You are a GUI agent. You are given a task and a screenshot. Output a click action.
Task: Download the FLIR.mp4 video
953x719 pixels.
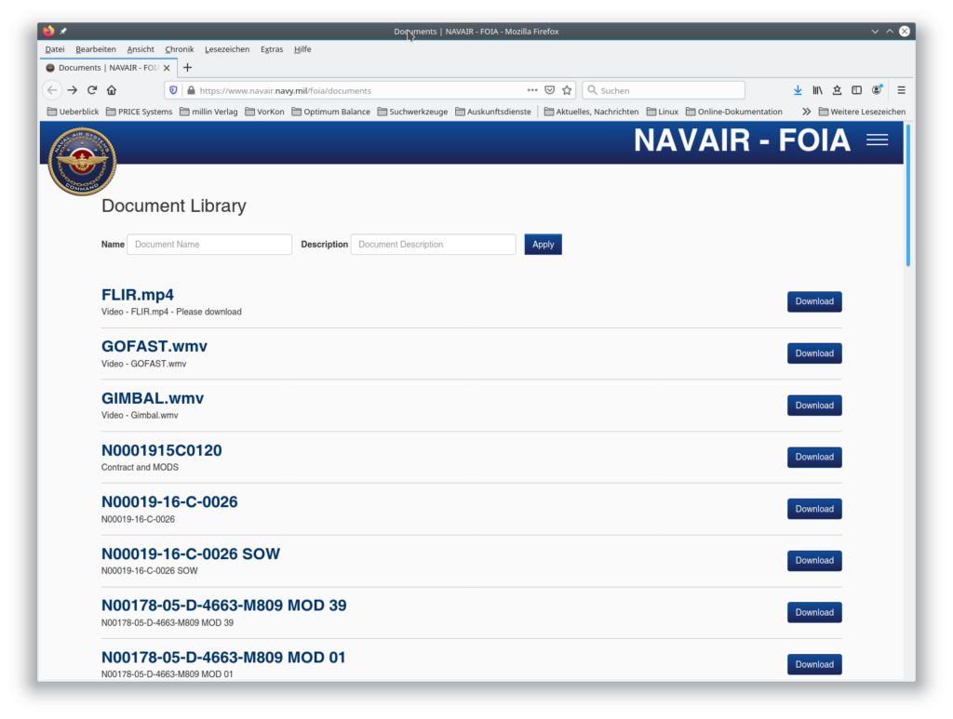(814, 301)
